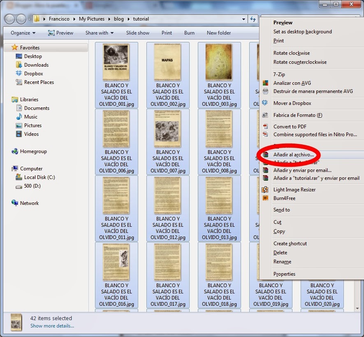Choose Cut from context menu
The width and height of the screenshot is (364, 337).
(x=277, y=222)
